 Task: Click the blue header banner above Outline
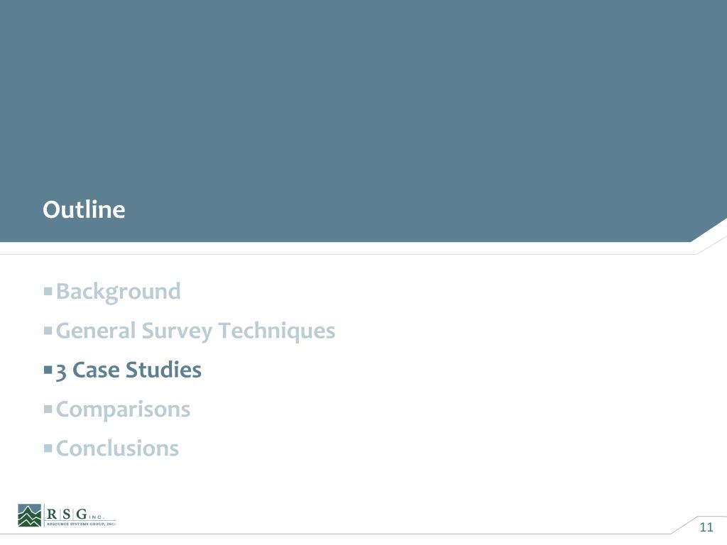coord(363,121)
